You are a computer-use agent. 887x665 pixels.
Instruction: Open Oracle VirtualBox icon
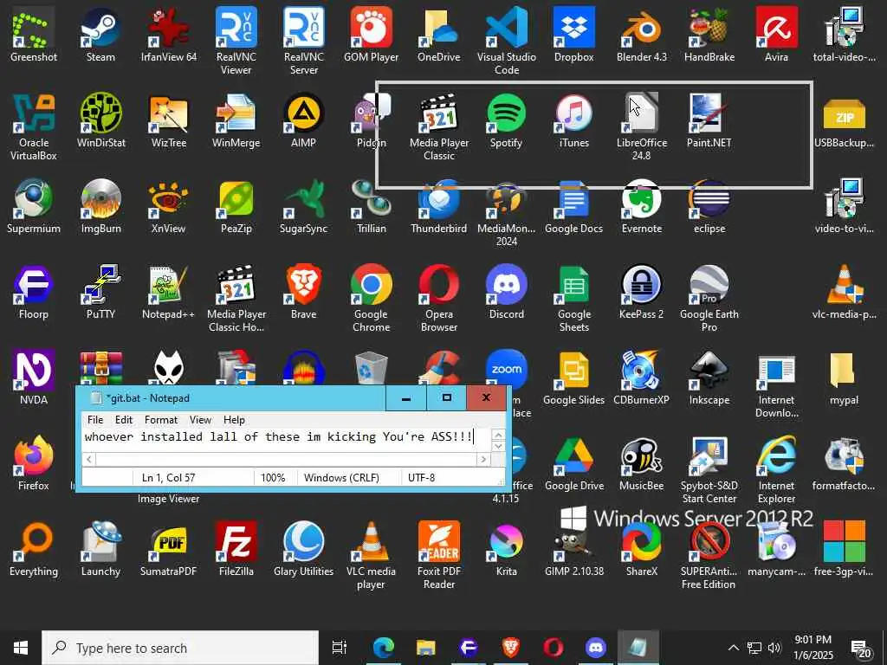(34, 126)
